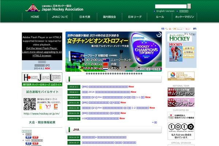Click the blue 男子 badge under U21
Screen dimensions: 219x146
tap(28, 143)
